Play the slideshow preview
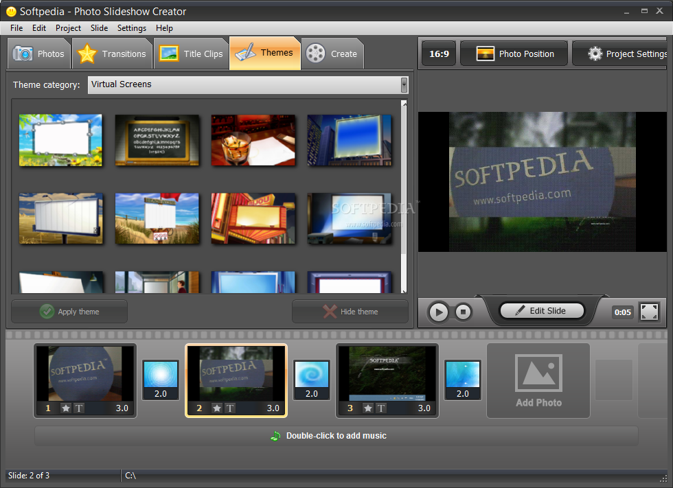 pyautogui.click(x=439, y=312)
